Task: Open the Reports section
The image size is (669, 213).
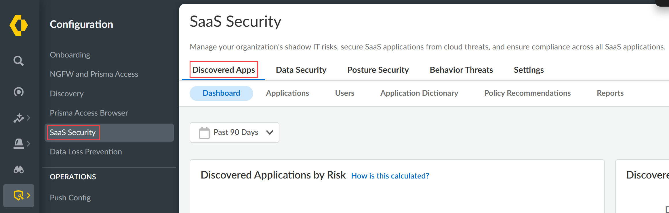Action: (x=610, y=93)
